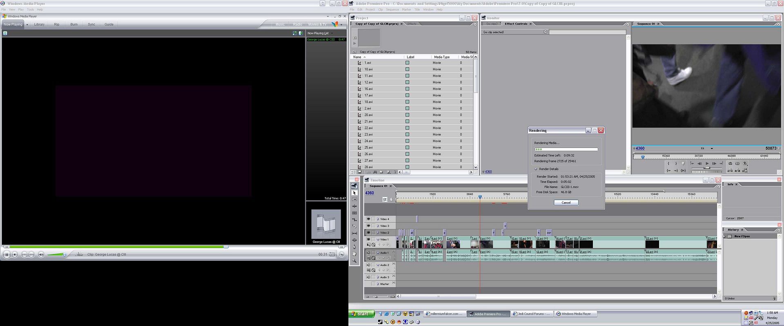
Task: Click Set Unnumbered Marker icon in Timeline
Action: 391,199
